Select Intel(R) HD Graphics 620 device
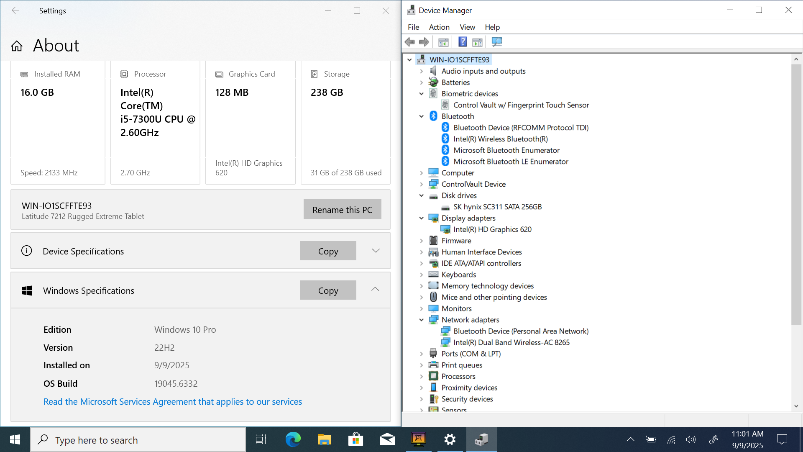The height and width of the screenshot is (452, 803). [x=492, y=229]
